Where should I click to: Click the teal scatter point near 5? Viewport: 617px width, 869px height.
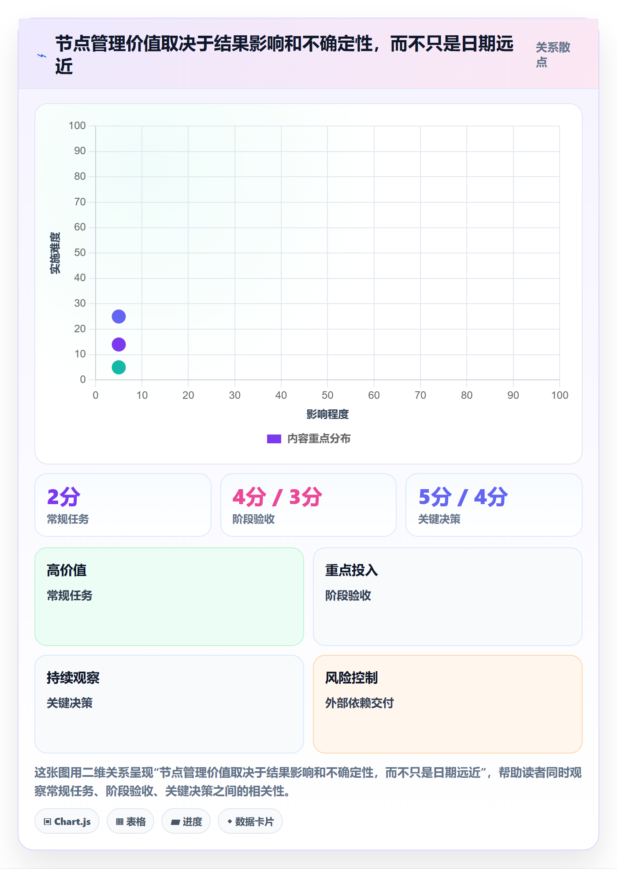119,367
